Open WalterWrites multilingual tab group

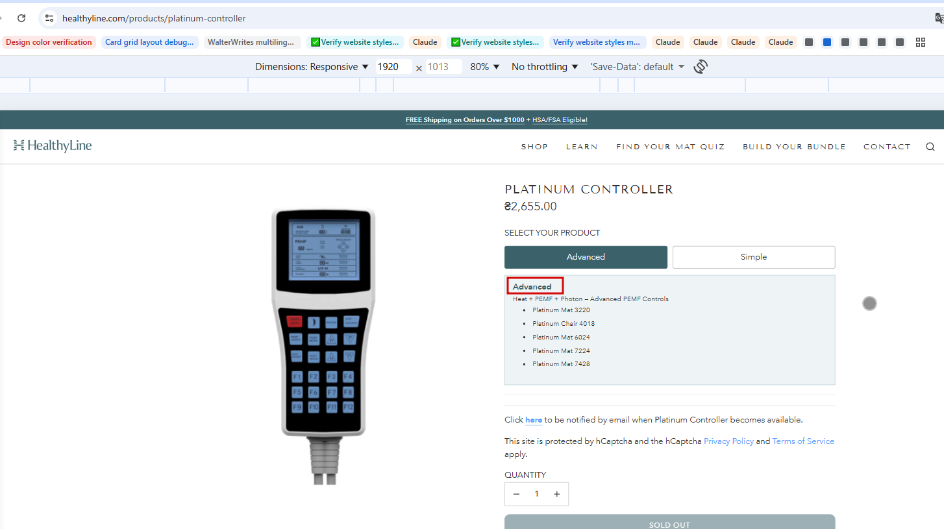(x=251, y=42)
